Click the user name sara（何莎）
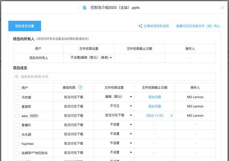 (x=30, y=116)
